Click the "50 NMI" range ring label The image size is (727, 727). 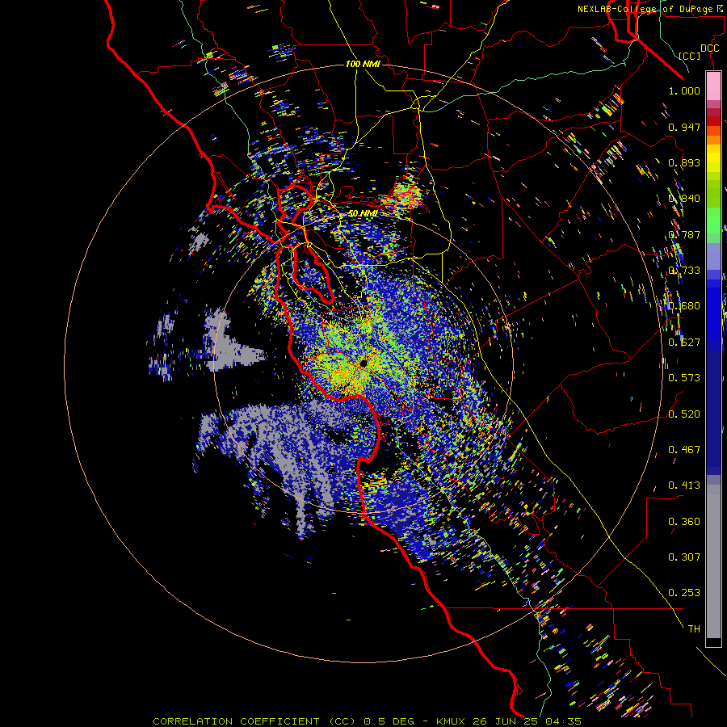coord(363,213)
